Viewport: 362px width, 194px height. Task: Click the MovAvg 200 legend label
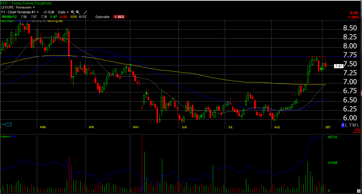pyautogui.click(x=55, y=21)
